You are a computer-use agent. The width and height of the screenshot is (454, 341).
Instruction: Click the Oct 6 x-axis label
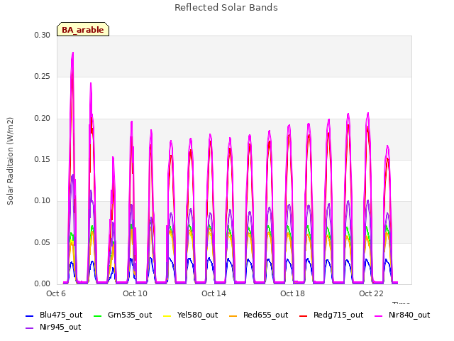(x=56, y=293)
